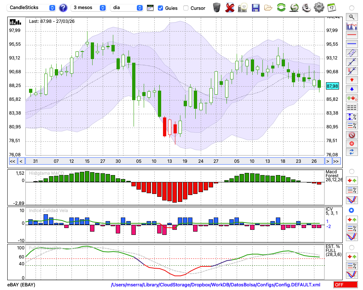This screenshot has height=290, width=363.
Task: Click the red prohibited sign icon
Action: [x=352, y=134]
